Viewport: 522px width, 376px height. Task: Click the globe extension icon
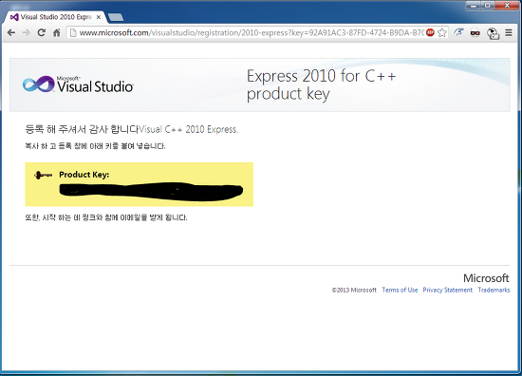point(493,33)
